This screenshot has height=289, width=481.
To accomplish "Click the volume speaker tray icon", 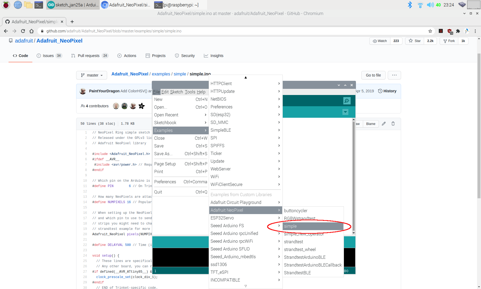I will click(430, 5).
